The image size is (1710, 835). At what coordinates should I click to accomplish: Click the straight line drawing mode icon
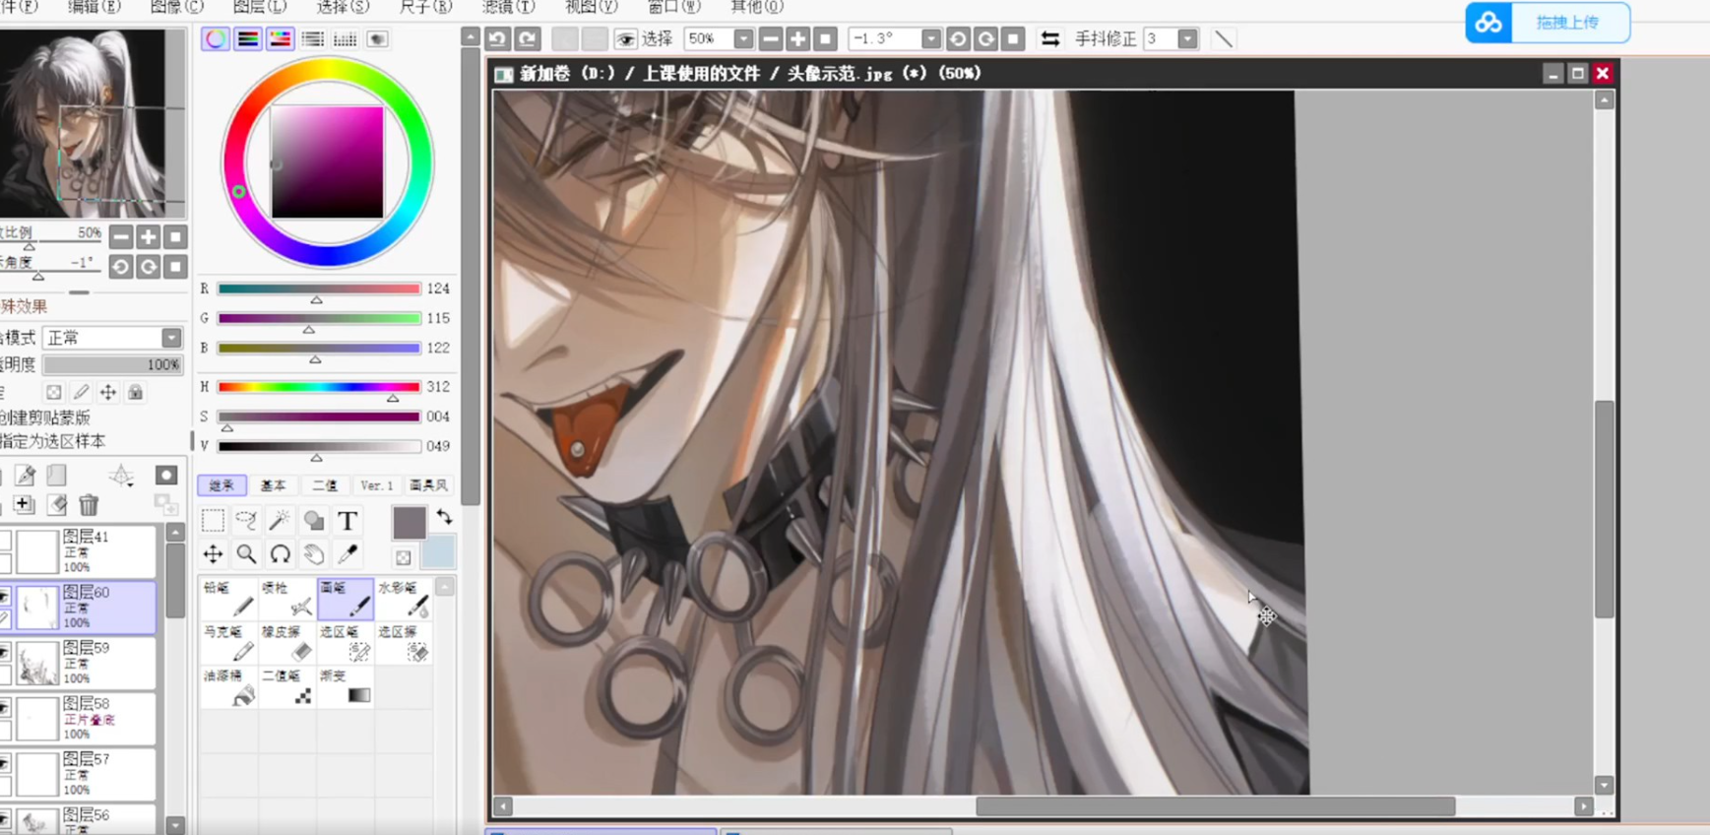[x=1224, y=38]
